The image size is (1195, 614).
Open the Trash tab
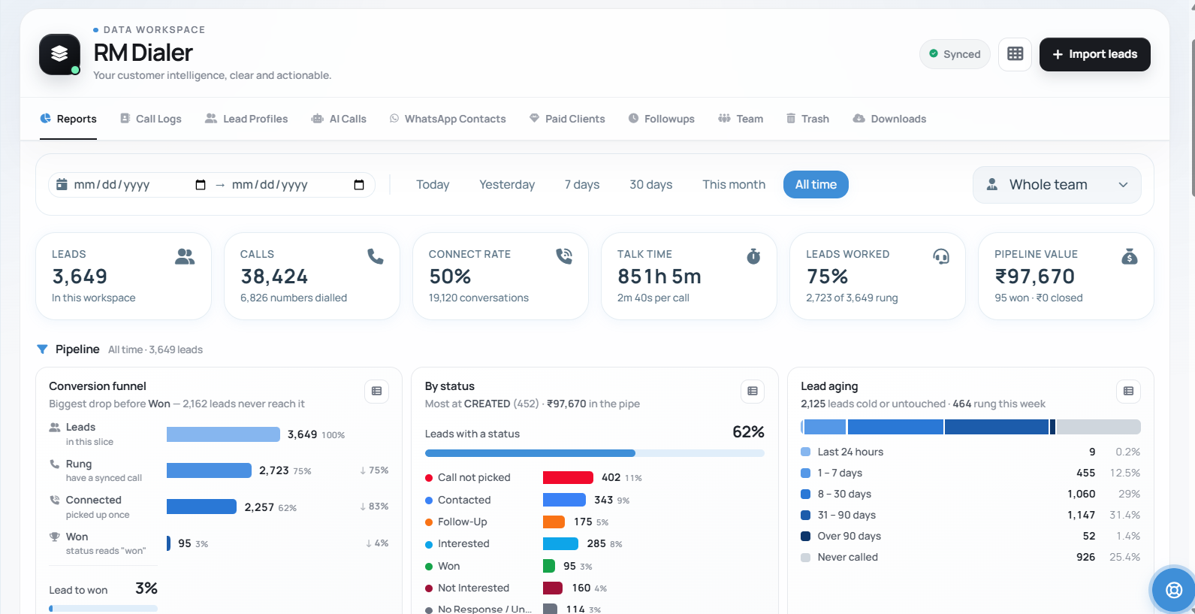tap(807, 119)
